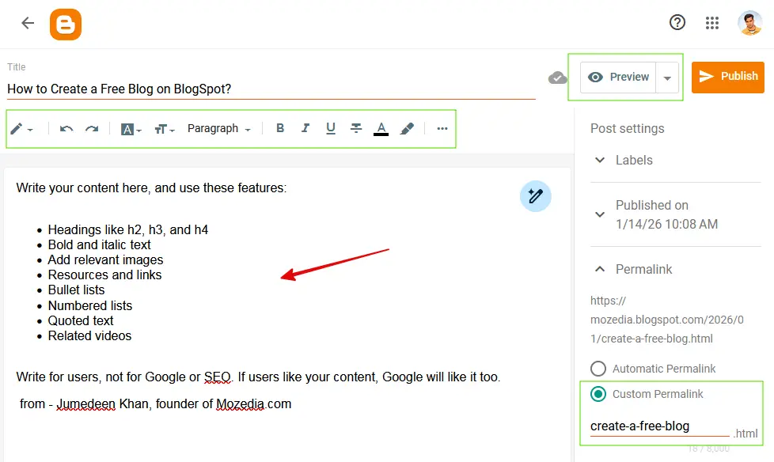Open the Help icon
This screenshot has width=774, height=462.
[x=677, y=22]
